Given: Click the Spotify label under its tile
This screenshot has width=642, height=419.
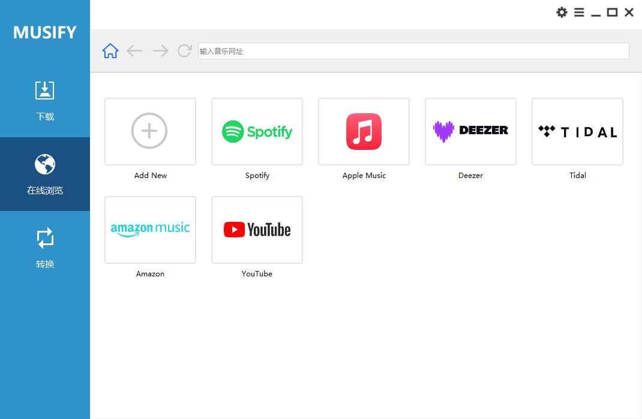Looking at the screenshot, I should [x=257, y=175].
